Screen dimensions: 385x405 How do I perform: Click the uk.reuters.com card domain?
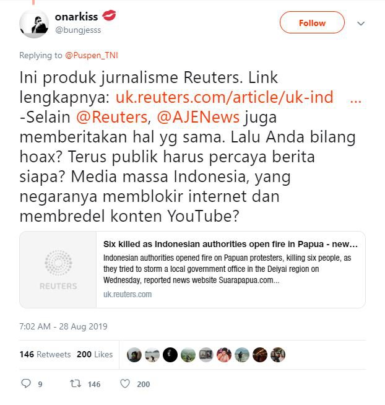pos(128,294)
